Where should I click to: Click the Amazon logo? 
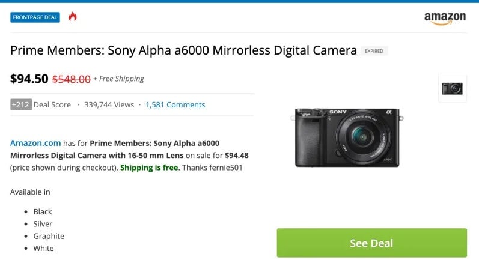445,18
